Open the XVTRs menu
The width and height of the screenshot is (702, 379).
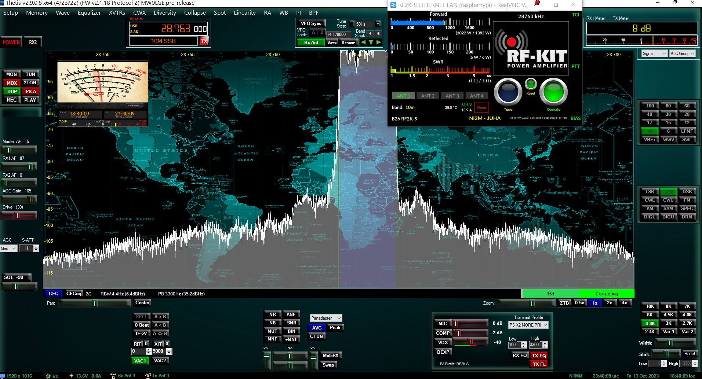tap(117, 13)
